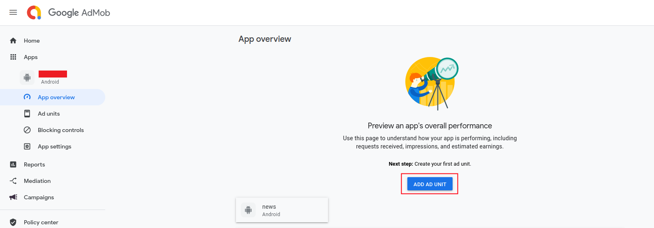Click the Reports chart icon
The image size is (654, 228).
[x=13, y=164]
